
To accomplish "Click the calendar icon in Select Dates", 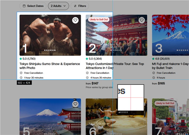I will (x=24, y=6).
